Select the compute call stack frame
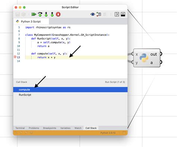177x147 pixels. point(70,90)
